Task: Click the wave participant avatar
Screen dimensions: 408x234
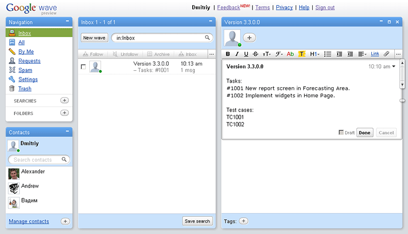Action: [232, 38]
